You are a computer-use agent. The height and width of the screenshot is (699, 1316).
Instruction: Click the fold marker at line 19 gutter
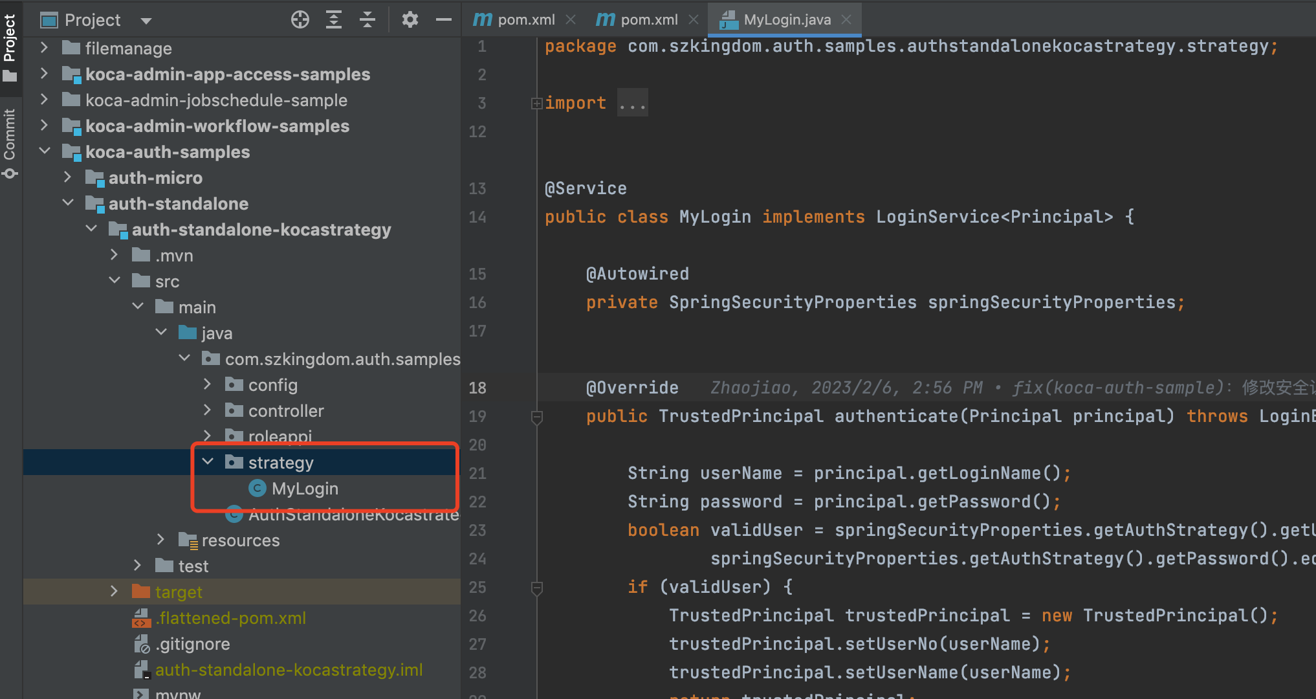click(x=536, y=417)
